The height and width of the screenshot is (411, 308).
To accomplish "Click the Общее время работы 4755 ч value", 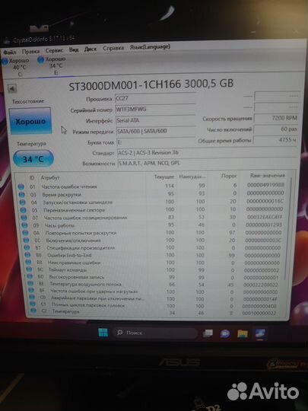I will pyautogui.click(x=276, y=140).
